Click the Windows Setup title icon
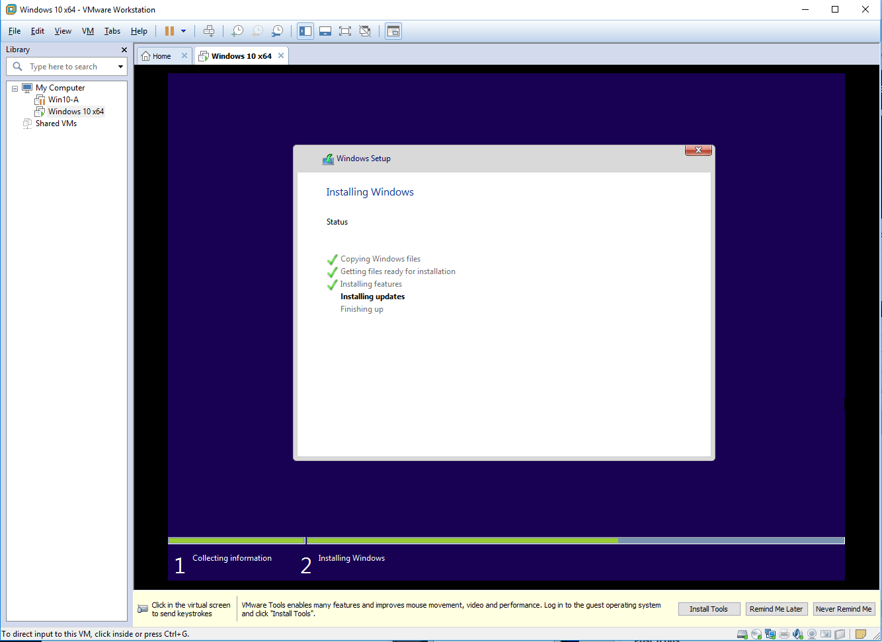The width and height of the screenshot is (882, 642). click(x=328, y=159)
